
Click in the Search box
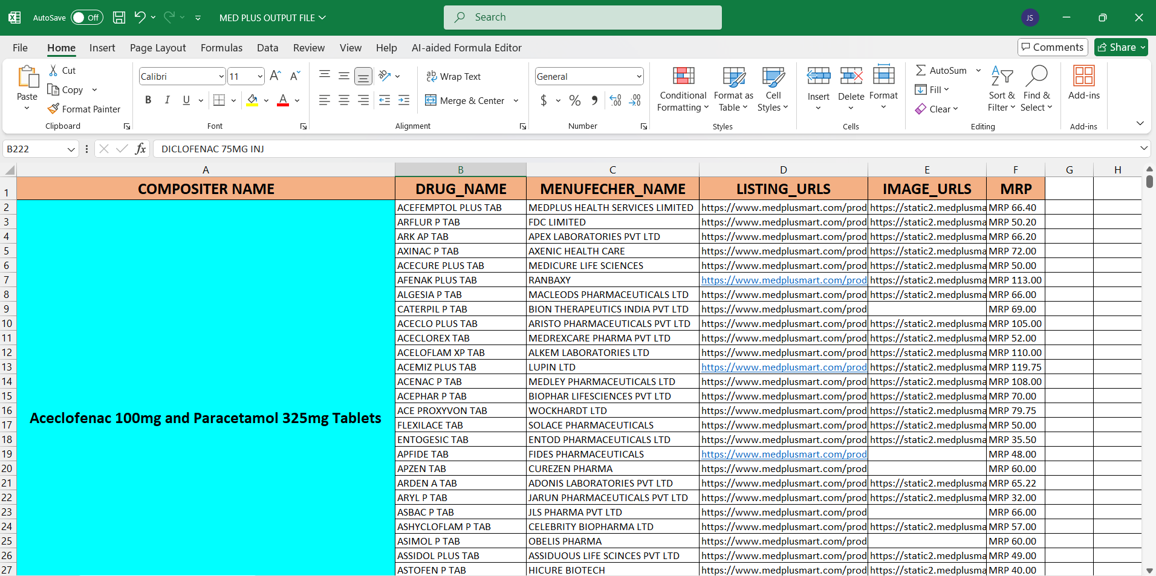583,18
